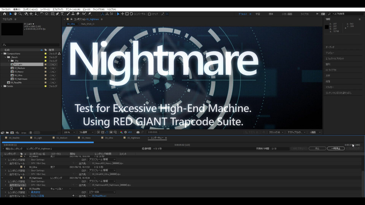
Task: Open the アクティブカメラ view dropdown
Action: coord(296,132)
